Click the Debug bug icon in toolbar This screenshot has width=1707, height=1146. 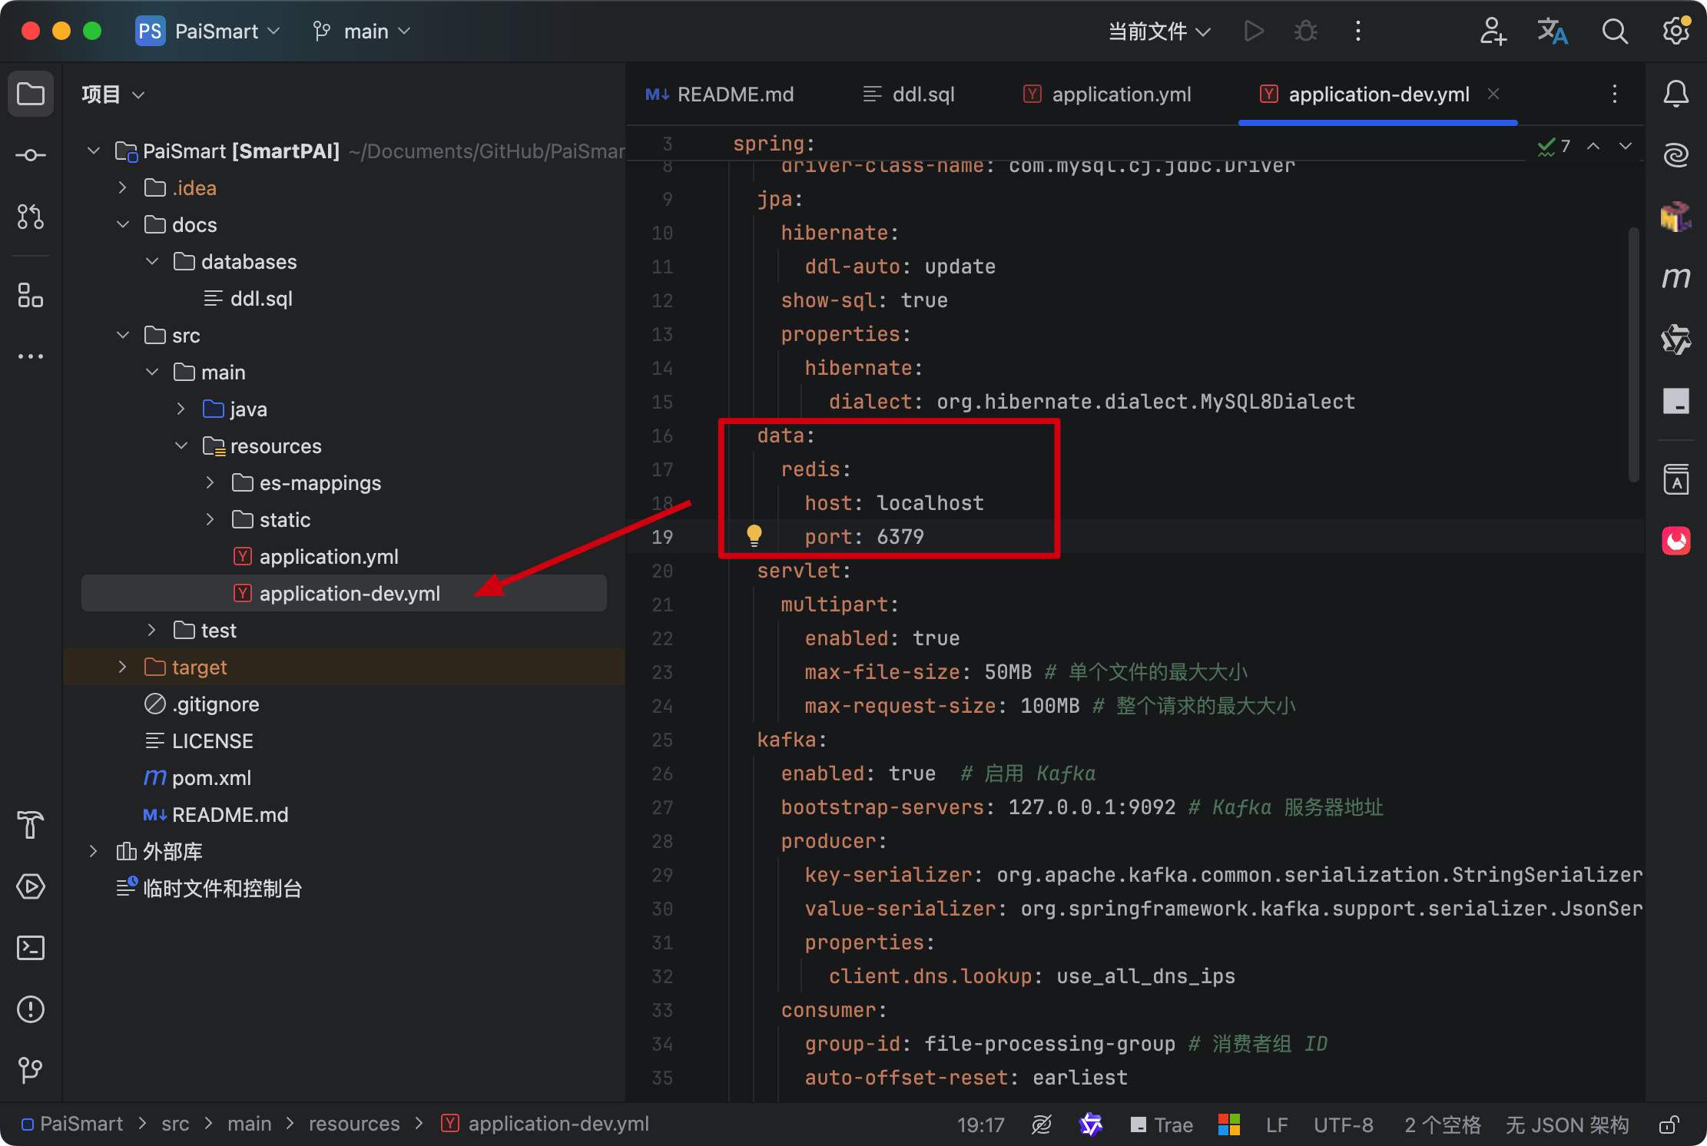[x=1305, y=31]
